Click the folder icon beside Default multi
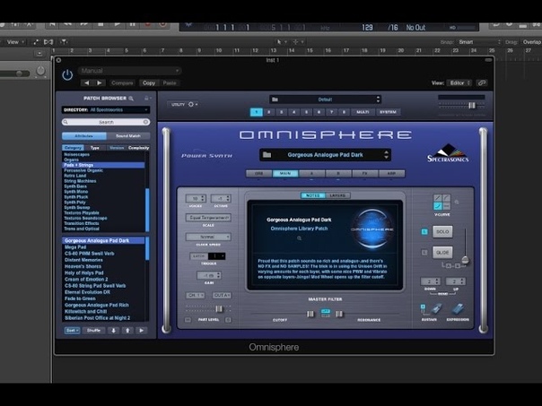This screenshot has height=406, width=542. [275, 99]
